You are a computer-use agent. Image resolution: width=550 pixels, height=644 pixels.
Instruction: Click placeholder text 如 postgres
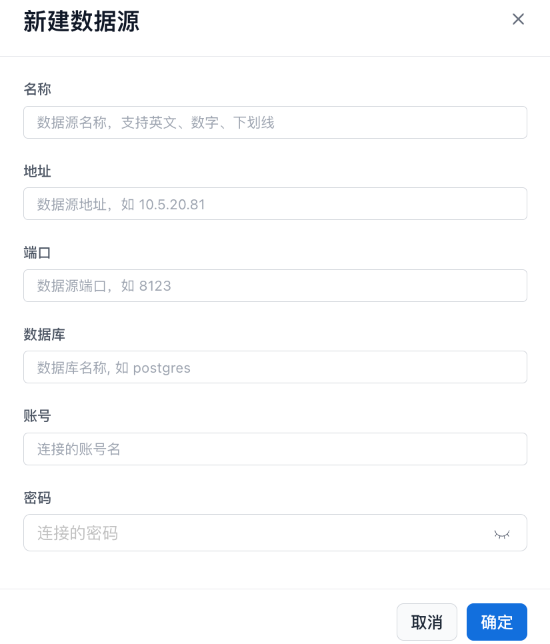pyautogui.click(x=153, y=368)
